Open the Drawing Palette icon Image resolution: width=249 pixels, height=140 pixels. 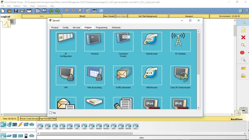coord(88,11)
